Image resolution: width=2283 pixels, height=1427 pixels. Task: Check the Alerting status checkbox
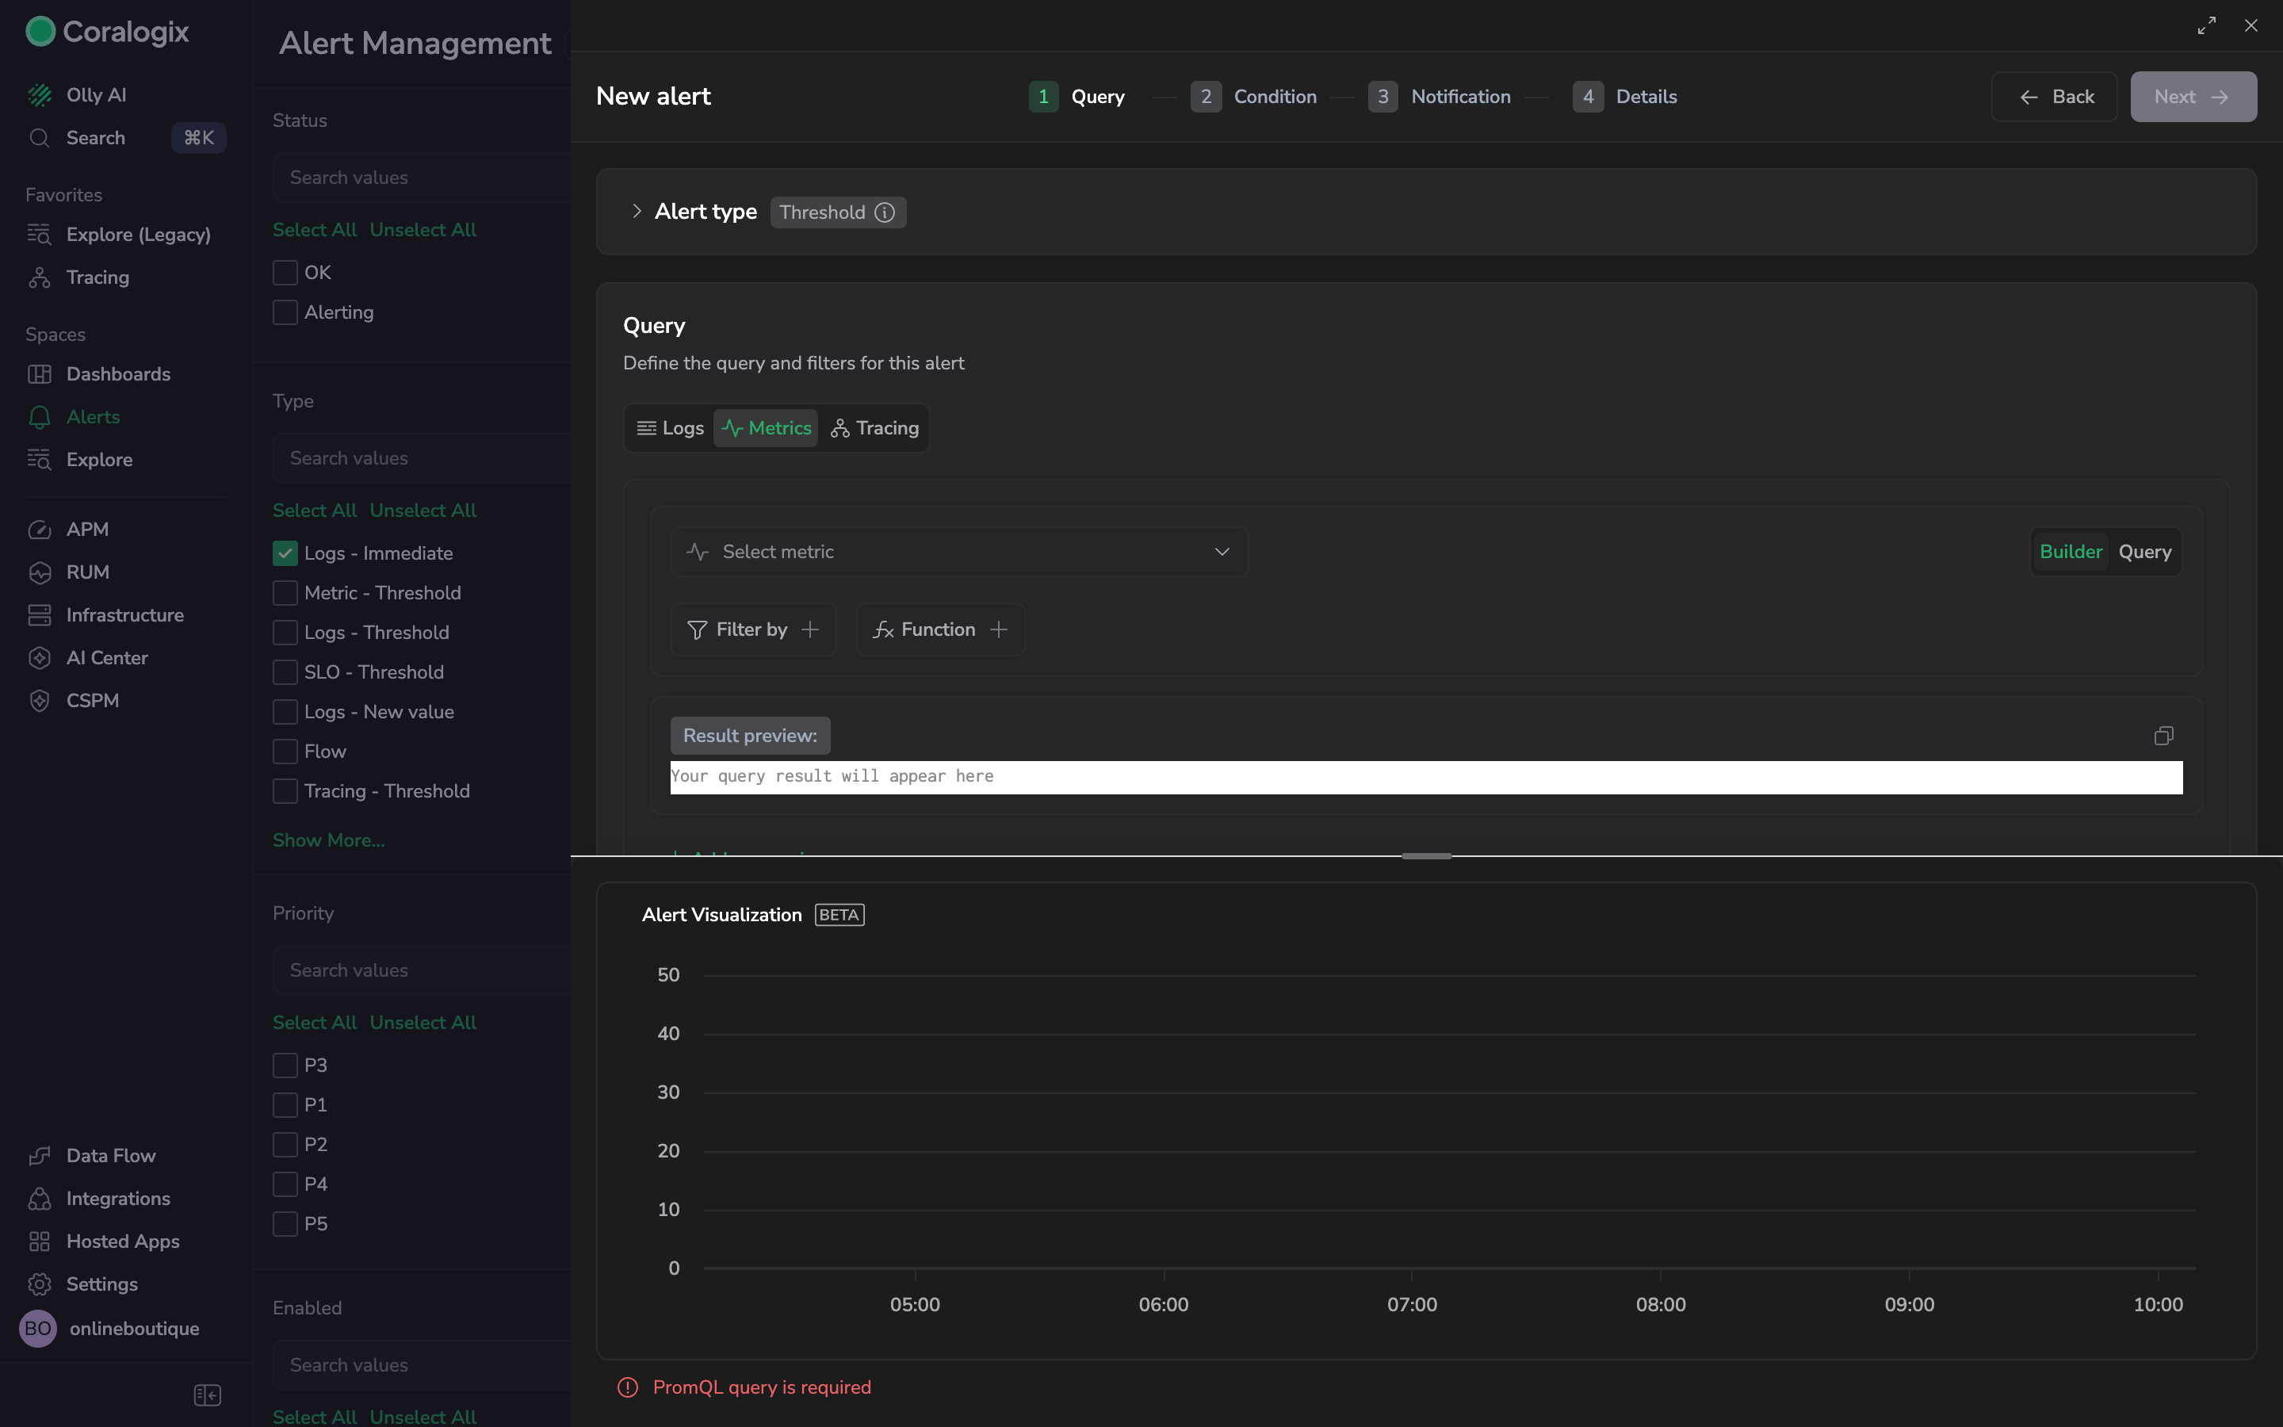click(x=285, y=312)
